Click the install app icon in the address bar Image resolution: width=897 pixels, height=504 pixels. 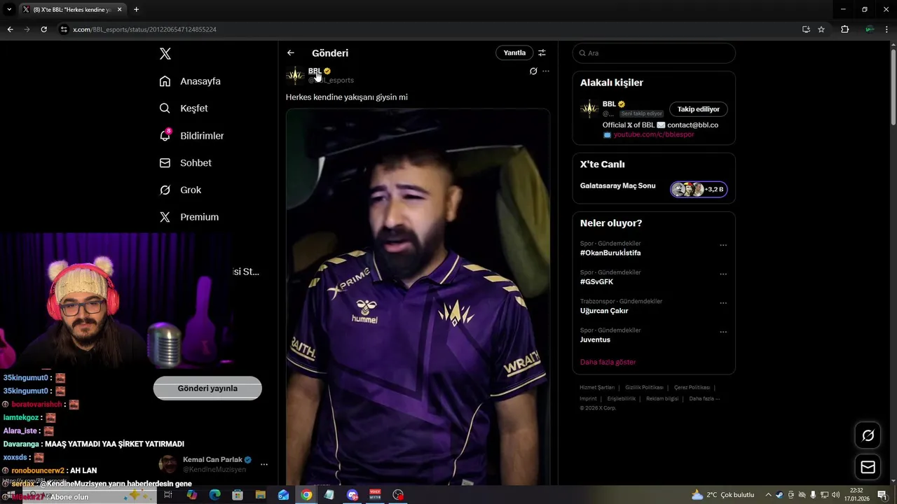[806, 29]
